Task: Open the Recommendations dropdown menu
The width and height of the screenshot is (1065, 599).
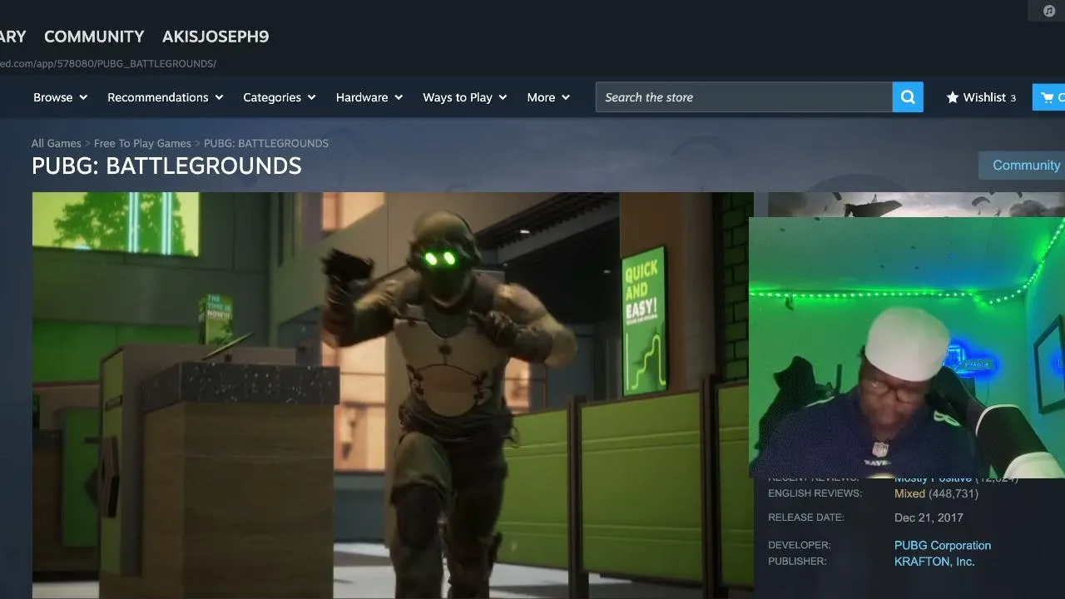Action: tap(165, 97)
